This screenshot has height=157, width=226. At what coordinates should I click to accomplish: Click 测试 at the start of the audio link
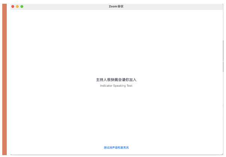[106, 148]
